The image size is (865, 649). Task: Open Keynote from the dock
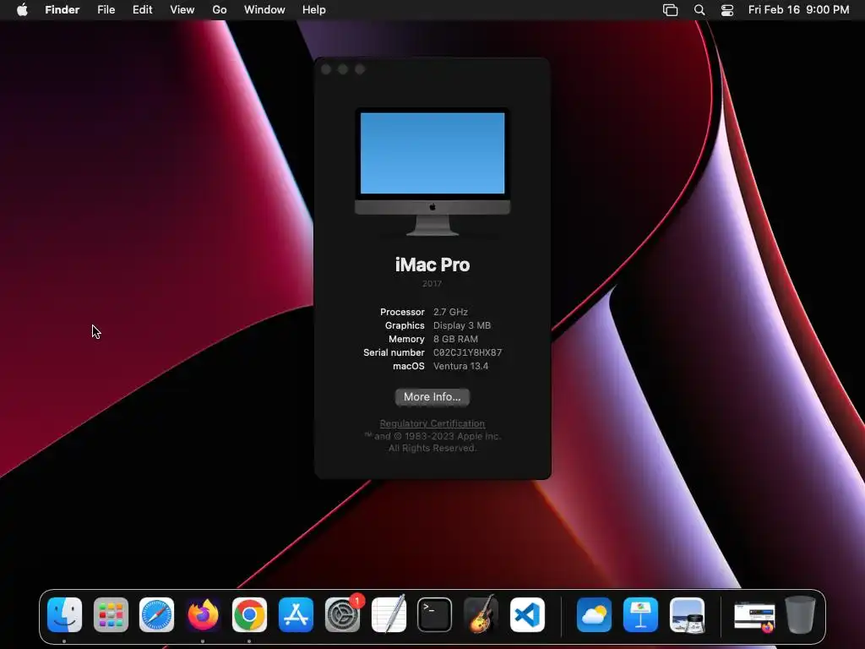click(640, 615)
